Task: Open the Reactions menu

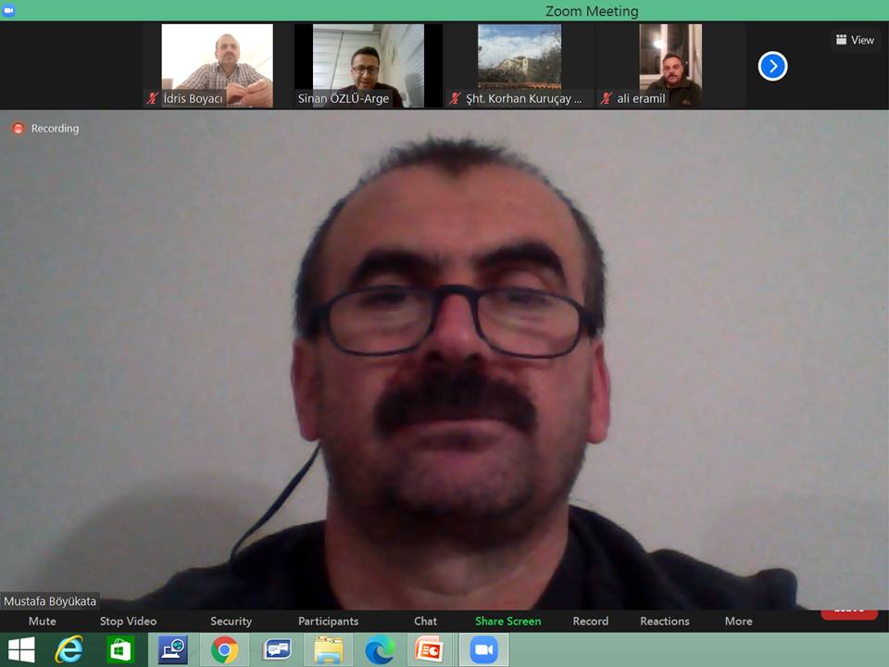Action: [664, 621]
